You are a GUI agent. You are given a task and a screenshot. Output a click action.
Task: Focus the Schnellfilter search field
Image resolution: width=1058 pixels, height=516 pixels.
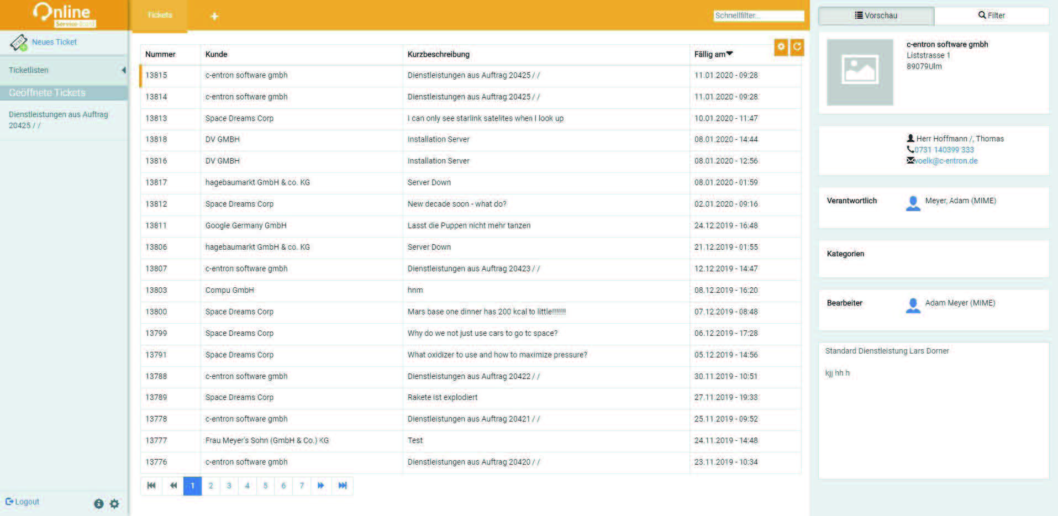coord(758,15)
